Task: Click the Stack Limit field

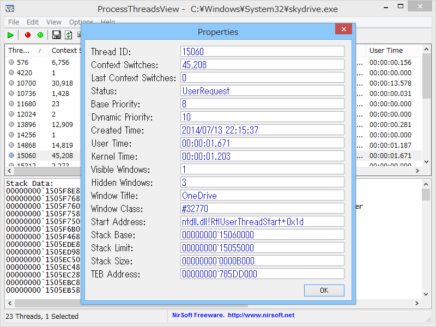Action: tap(262, 247)
